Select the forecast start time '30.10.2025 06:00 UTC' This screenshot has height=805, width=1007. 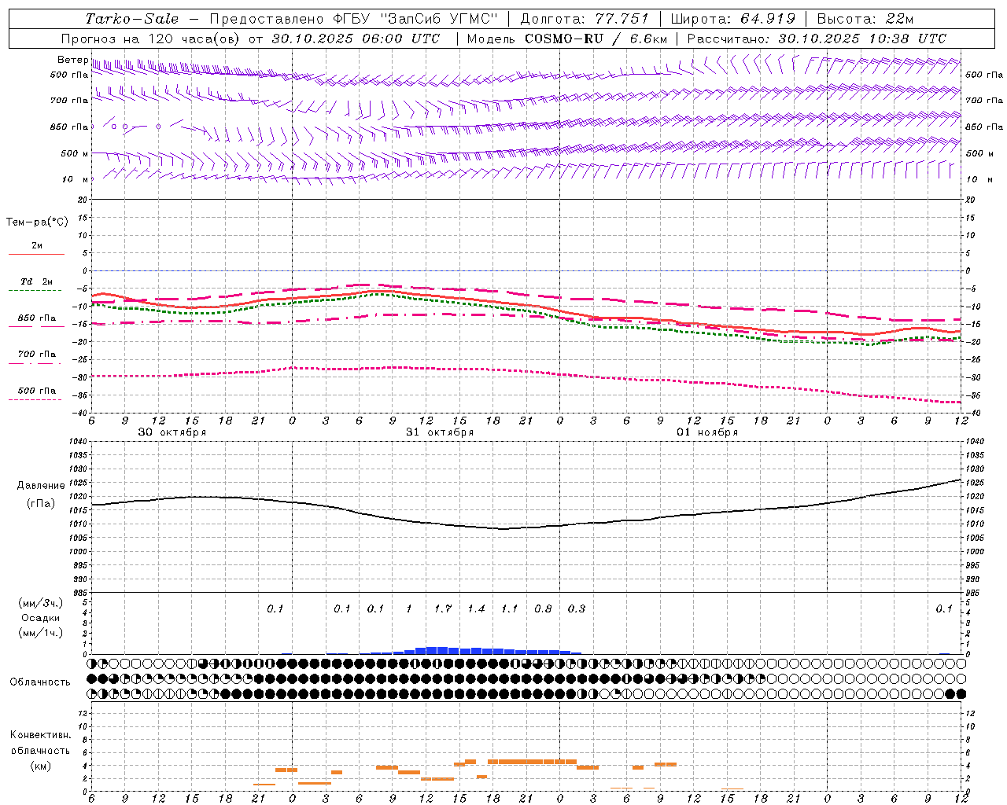pos(356,39)
